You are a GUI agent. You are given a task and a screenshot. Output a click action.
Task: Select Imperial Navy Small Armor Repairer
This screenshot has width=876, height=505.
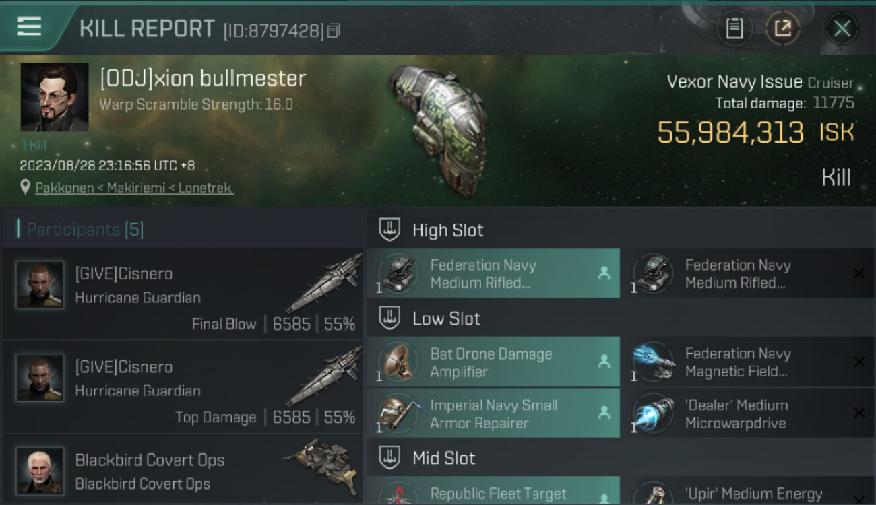pyautogui.click(x=493, y=413)
